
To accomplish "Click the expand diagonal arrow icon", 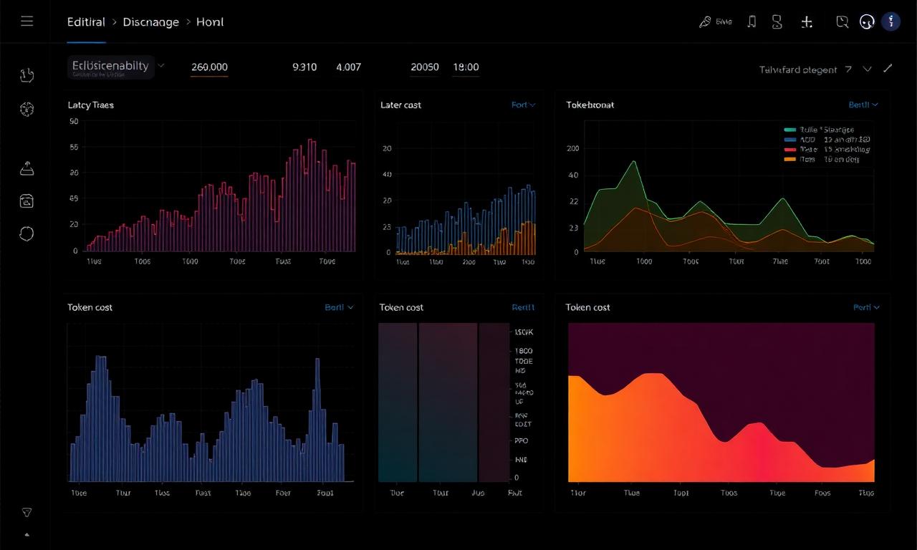I will 888,69.
